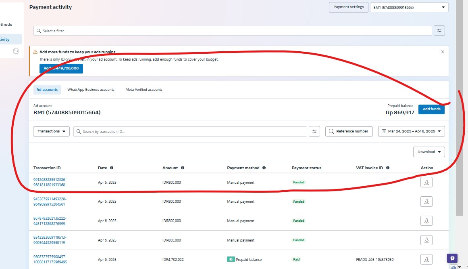Click the Add funds button
The height and width of the screenshot is (269, 468).
(x=431, y=109)
